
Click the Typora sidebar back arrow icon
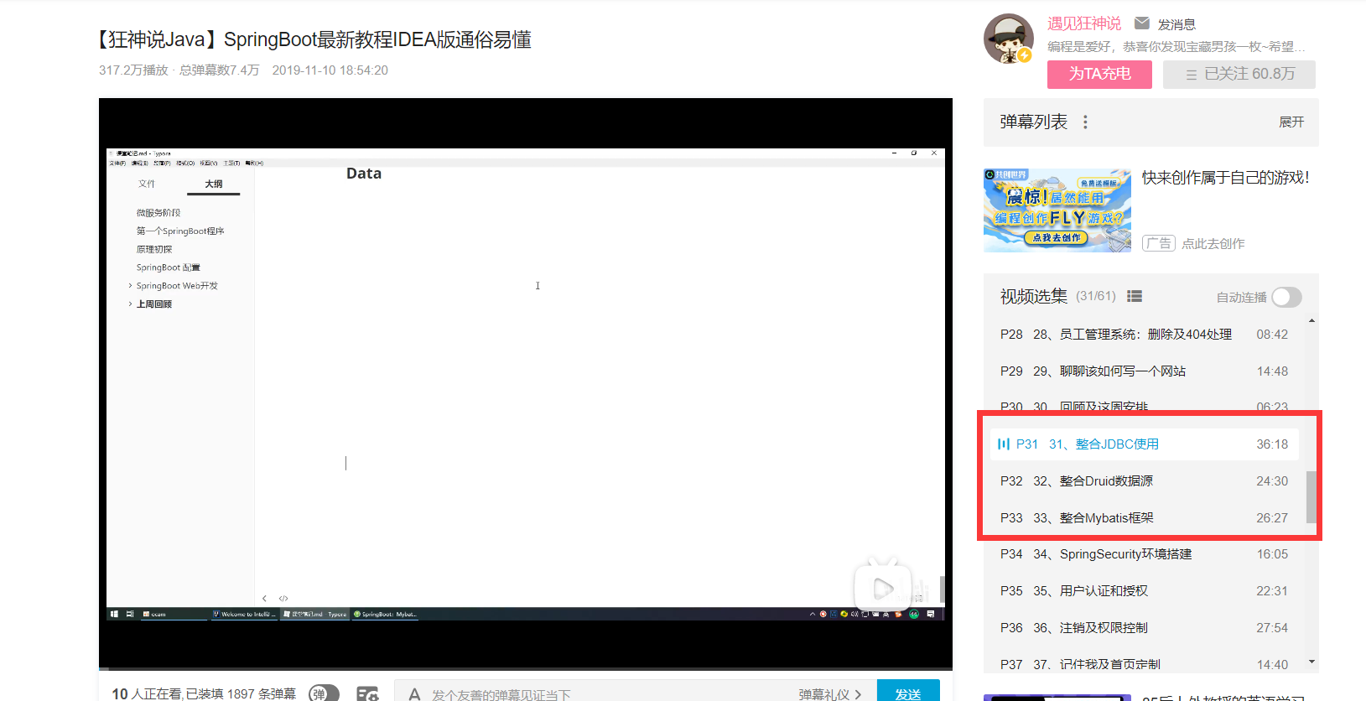[264, 598]
